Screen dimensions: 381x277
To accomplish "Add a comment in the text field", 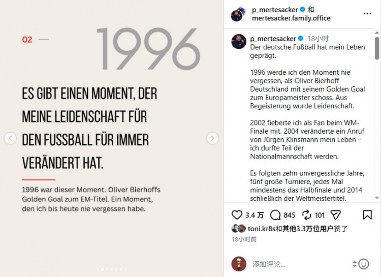I will click(x=301, y=264).
